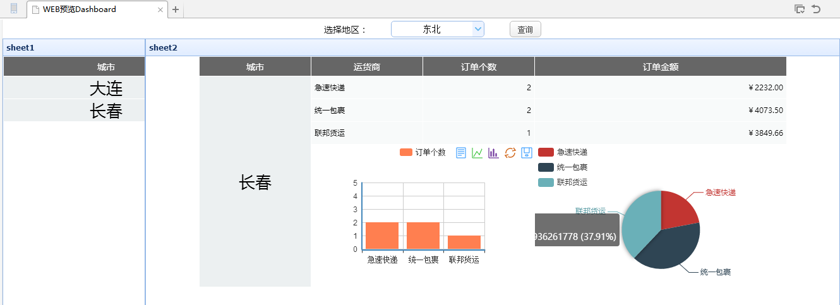Click the 订单个数 column header

click(479, 67)
